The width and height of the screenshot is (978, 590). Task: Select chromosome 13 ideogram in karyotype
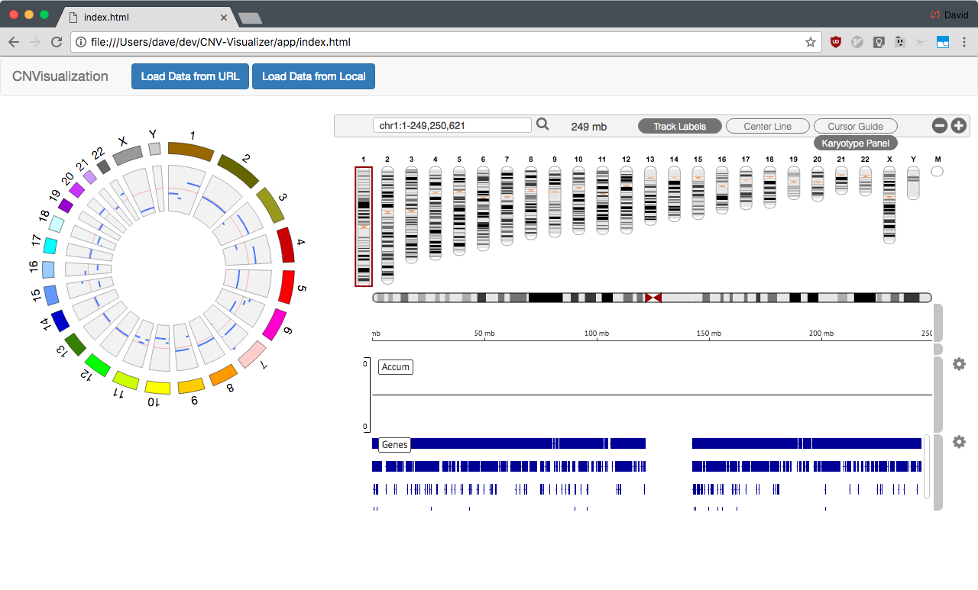(650, 195)
